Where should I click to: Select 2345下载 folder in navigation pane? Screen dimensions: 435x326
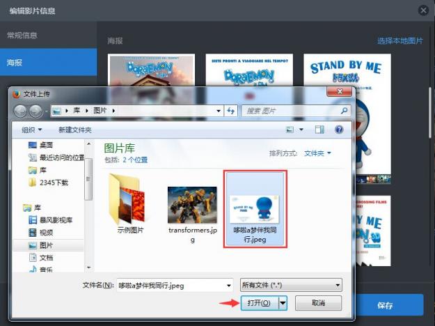[48, 183]
